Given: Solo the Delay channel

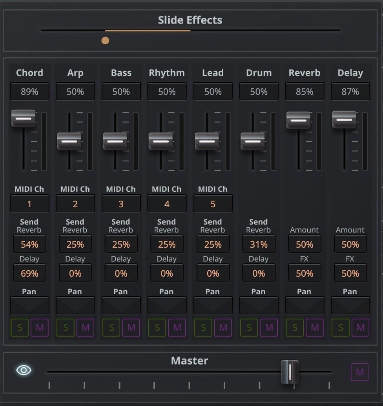Looking at the screenshot, I should 341,328.
